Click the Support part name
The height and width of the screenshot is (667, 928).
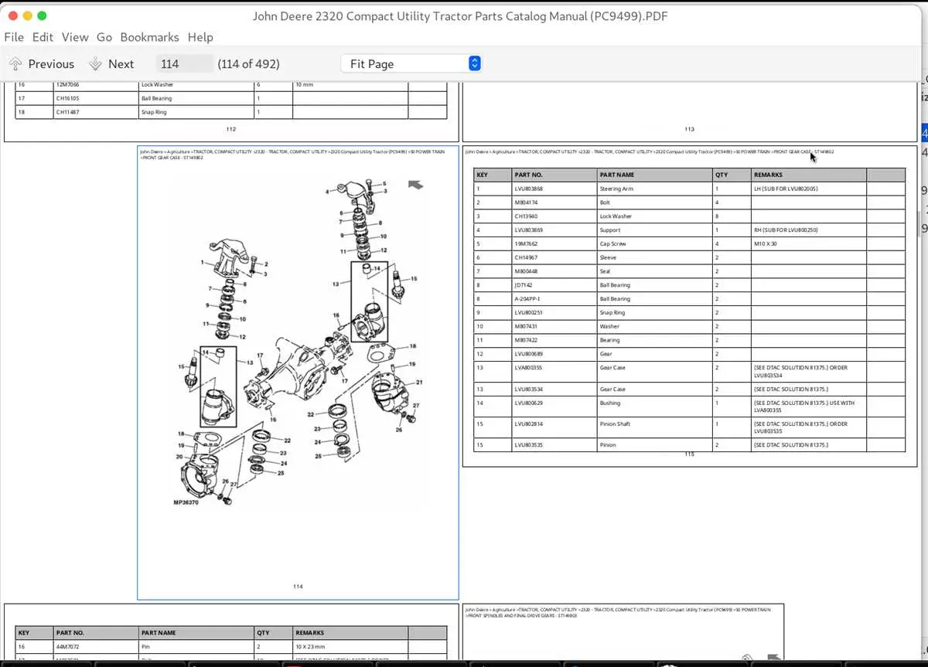click(x=610, y=230)
